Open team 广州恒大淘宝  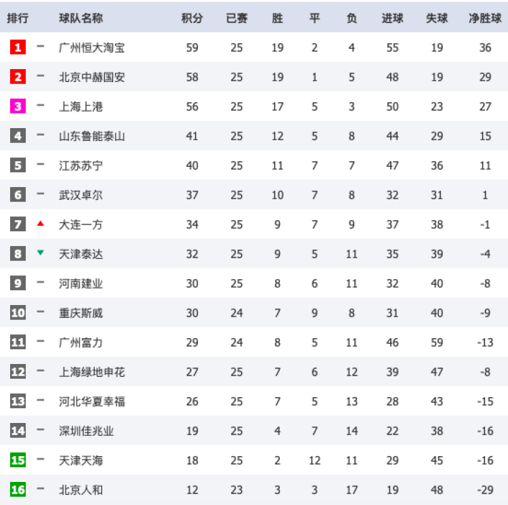tap(91, 47)
